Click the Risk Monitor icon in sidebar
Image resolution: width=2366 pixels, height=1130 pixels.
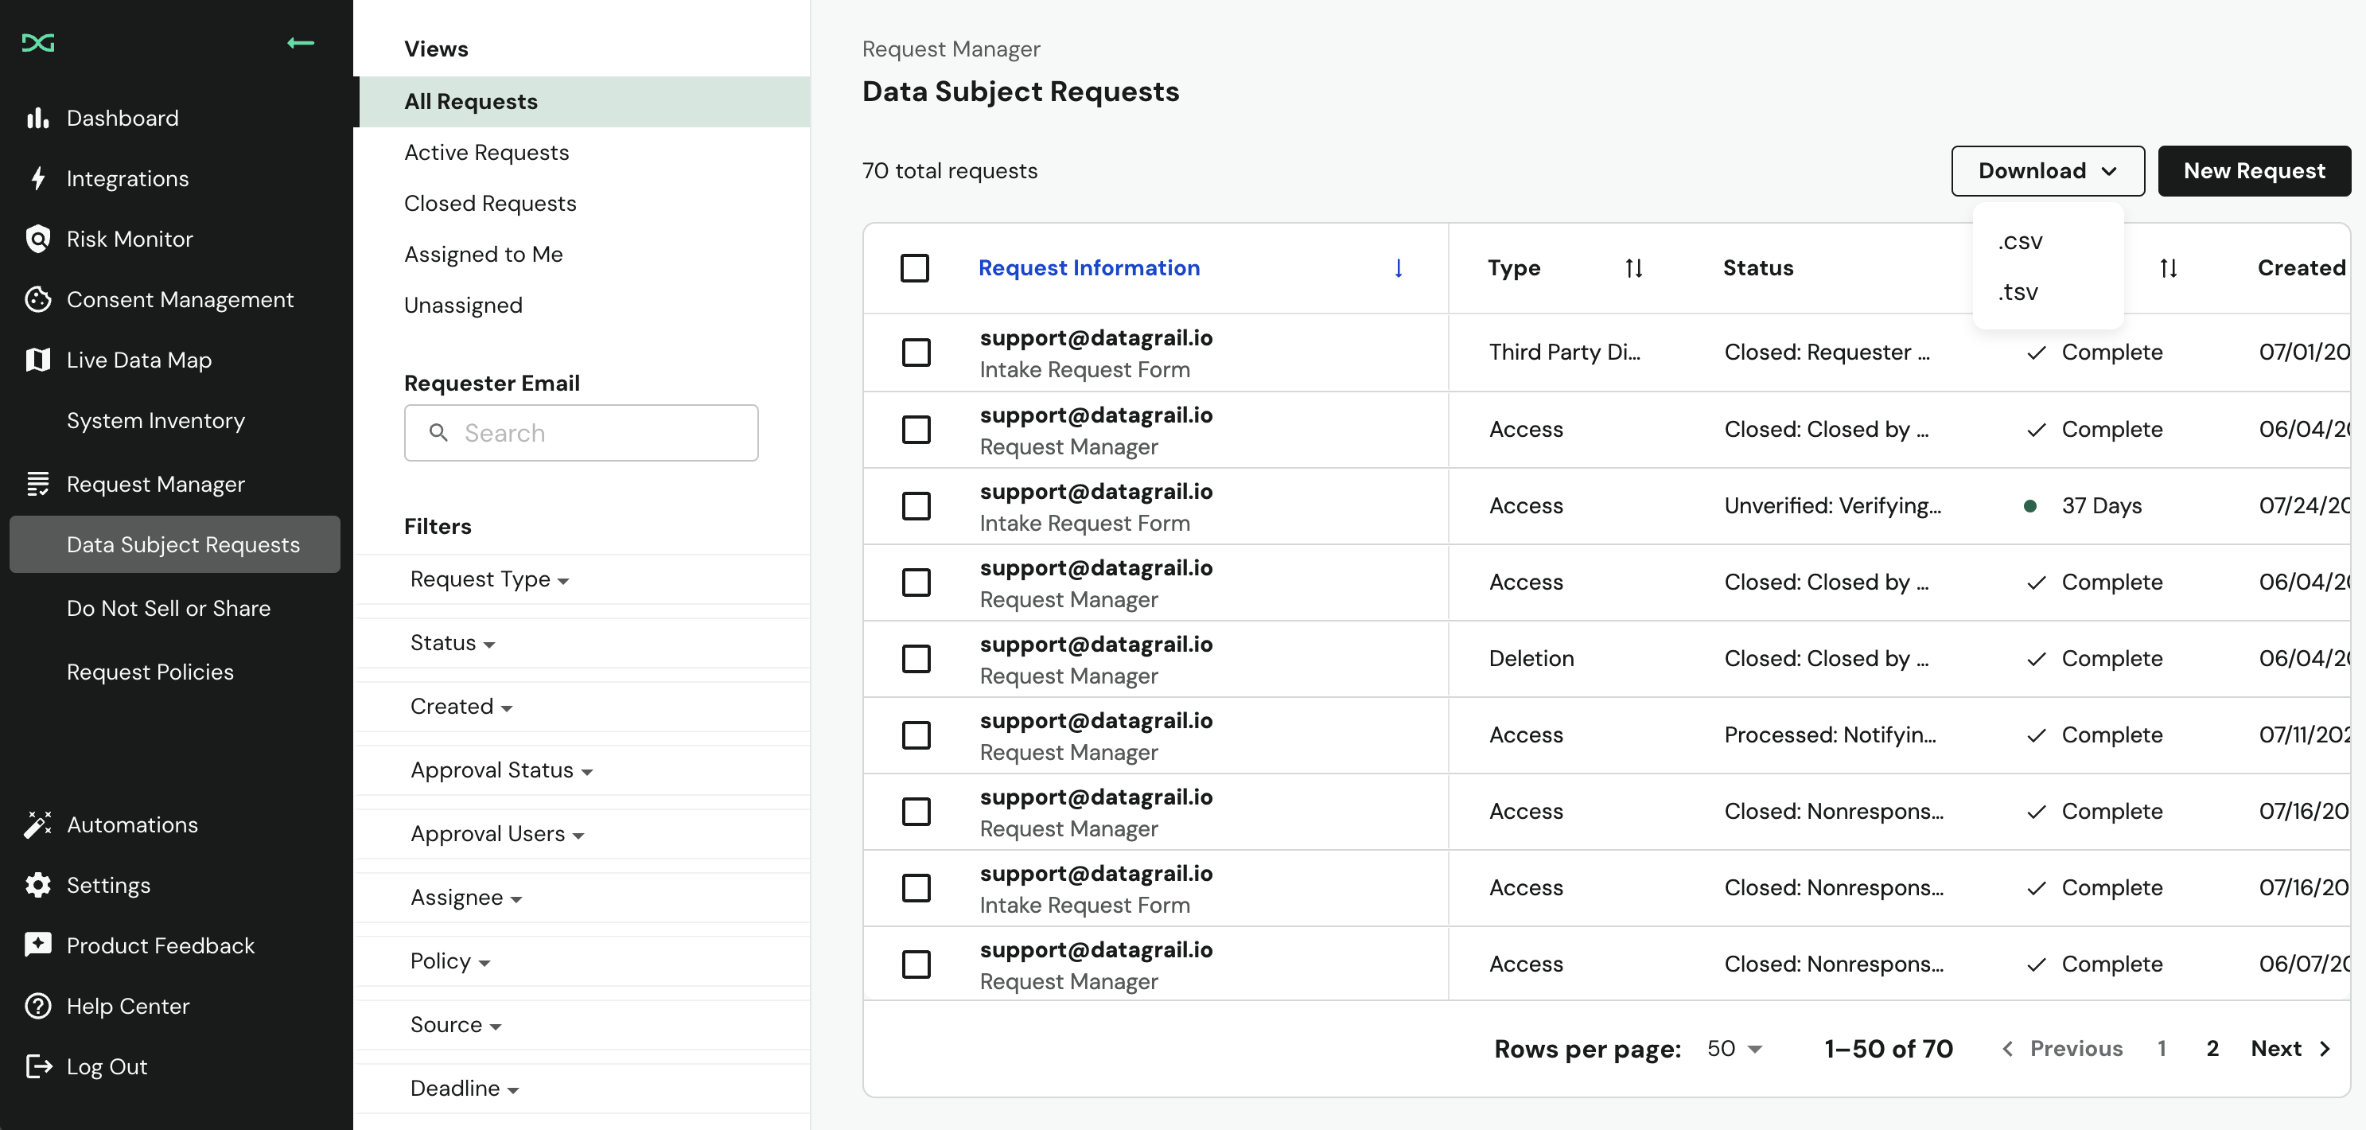click(x=39, y=239)
